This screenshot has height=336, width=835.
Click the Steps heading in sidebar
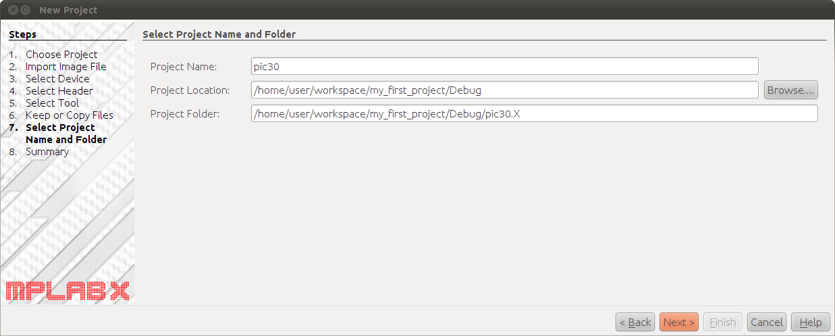point(23,34)
